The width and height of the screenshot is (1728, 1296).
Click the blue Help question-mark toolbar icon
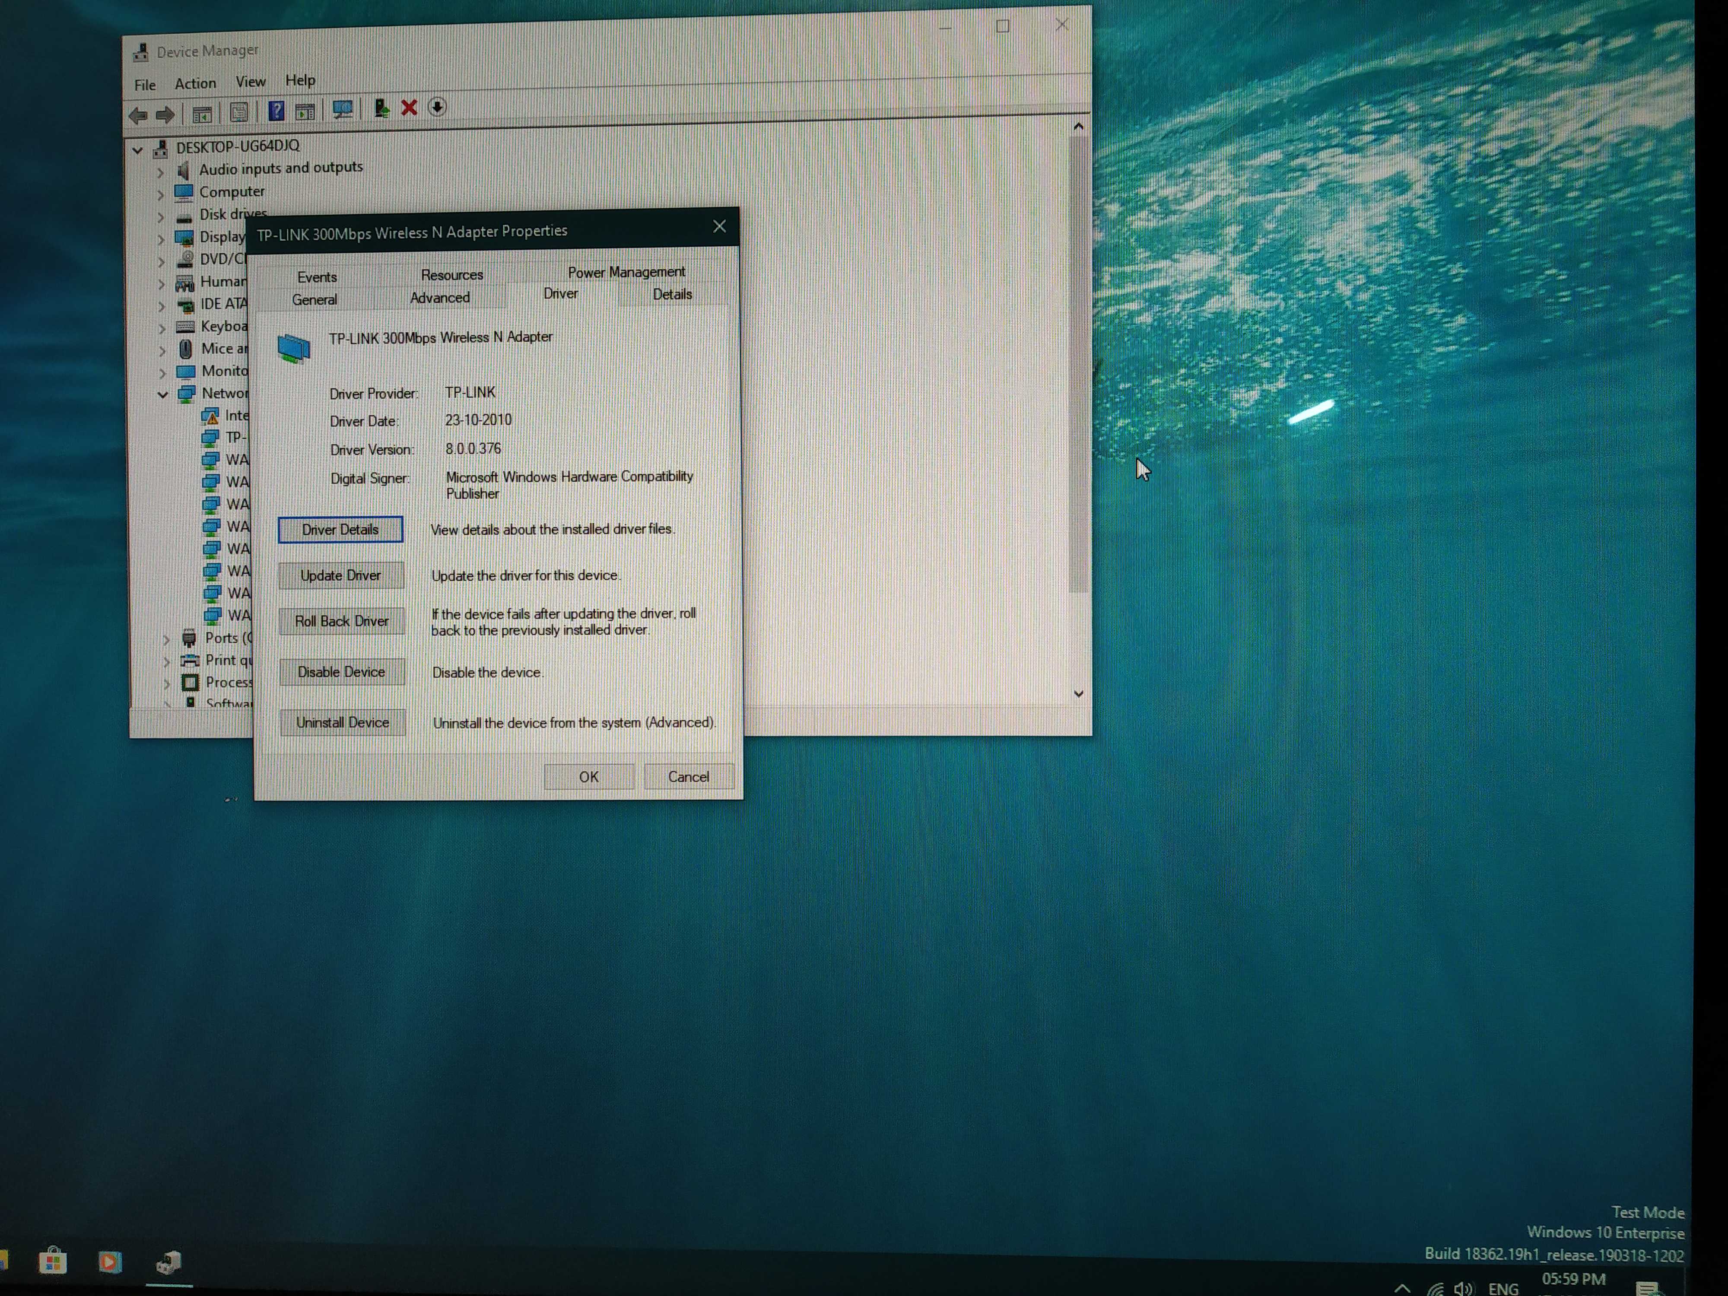click(x=276, y=111)
